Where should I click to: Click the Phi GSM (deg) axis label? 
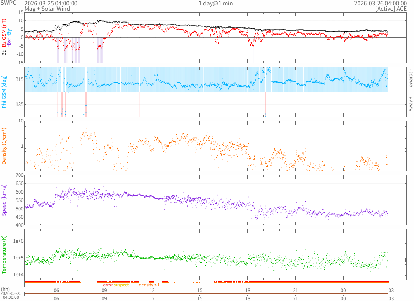[4, 92]
